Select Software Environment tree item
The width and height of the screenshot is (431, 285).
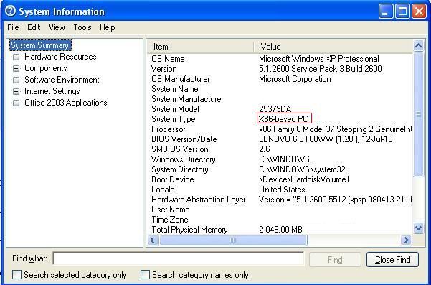62,80
